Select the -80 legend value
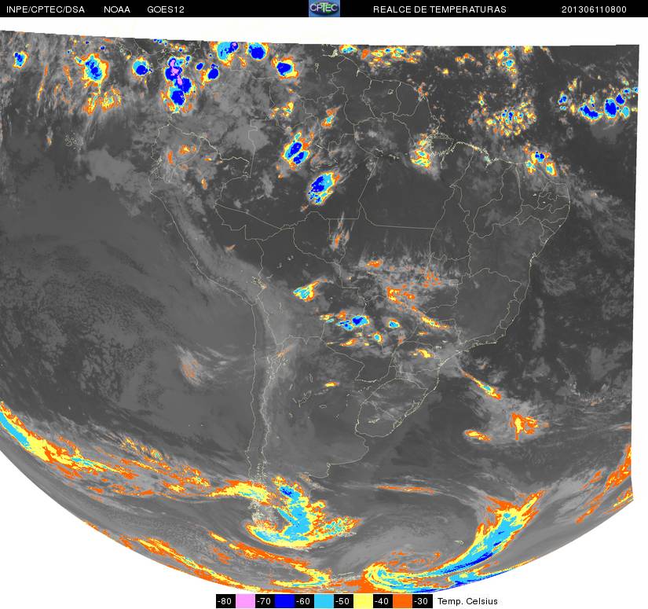This screenshot has height=609, width=648. click(x=225, y=601)
